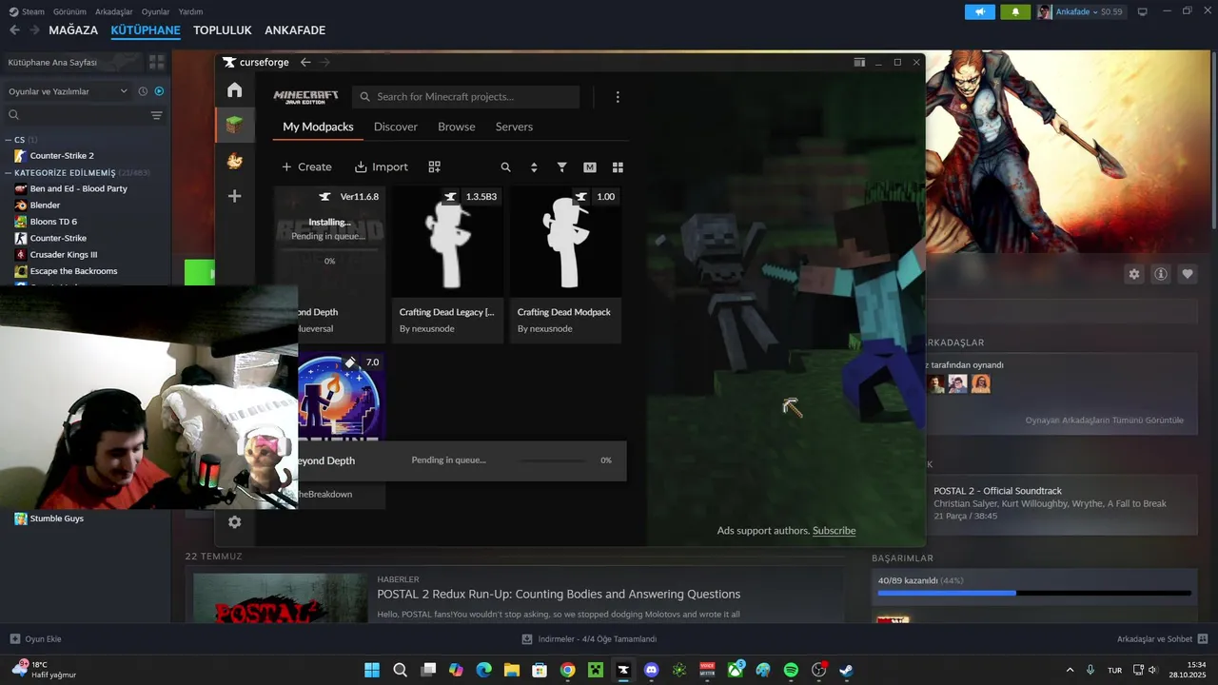Click the Steam library game search field
This screenshot has width=1218, height=685.
coord(76,115)
